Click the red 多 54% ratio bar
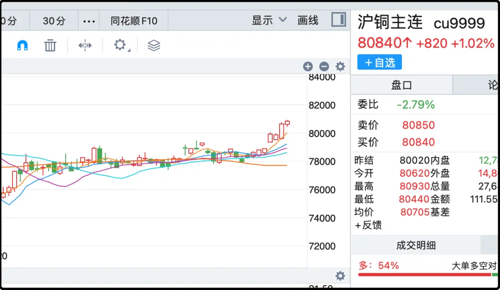This screenshot has width=500, height=290. (424, 274)
